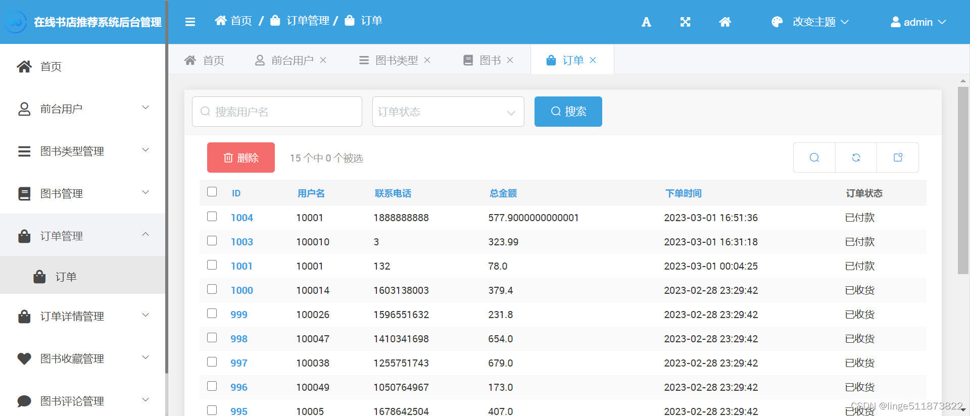
Task: Sort by the 总金额 column header
Action: 503,193
